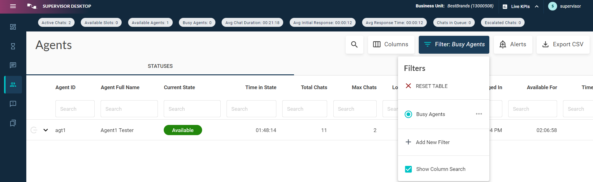Select the Busy Agents radio filter
The width and height of the screenshot is (593, 182).
coord(408,114)
